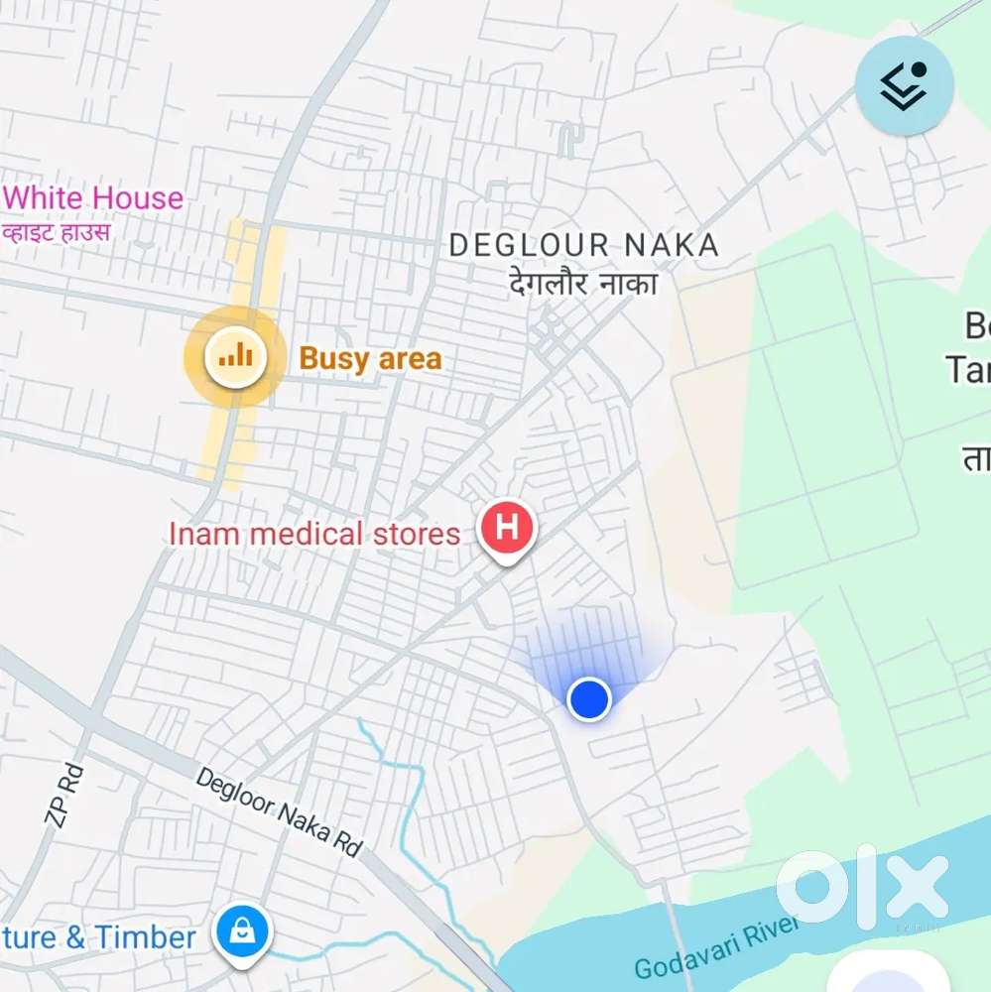Open the White House place label
The width and height of the screenshot is (991, 992).
pyautogui.click(x=93, y=197)
